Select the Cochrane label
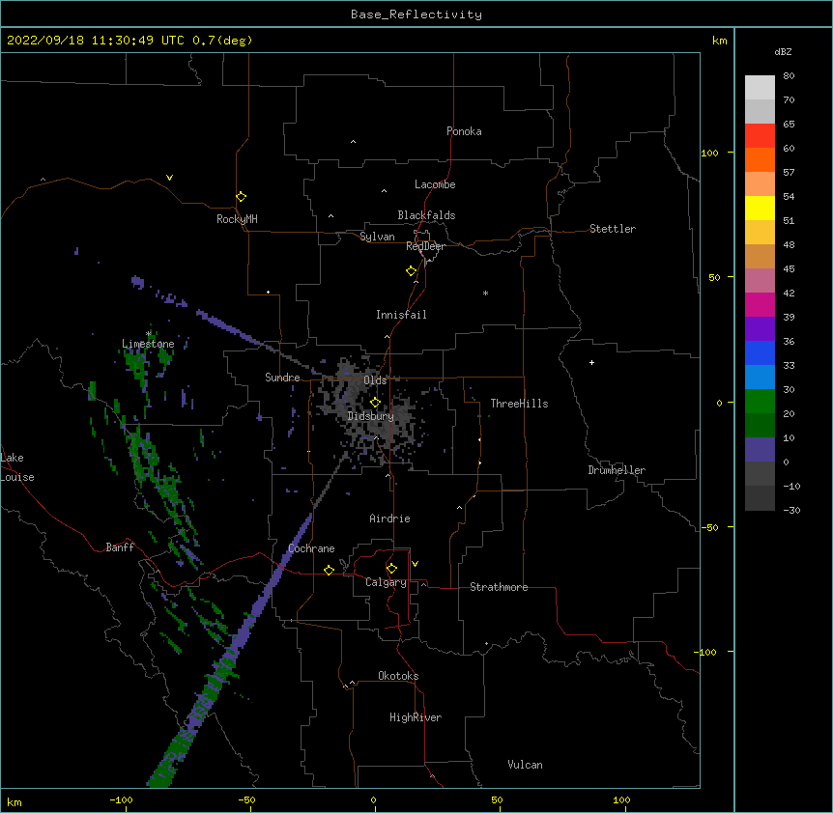Screen dimensions: 833x813 coord(311,548)
